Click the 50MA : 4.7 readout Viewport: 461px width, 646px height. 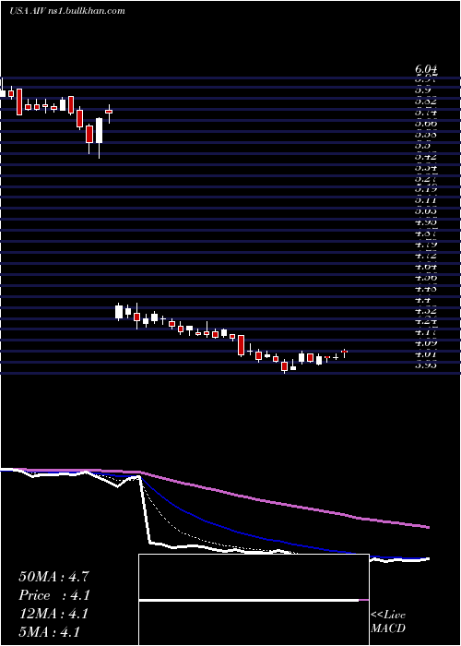pos(53,577)
